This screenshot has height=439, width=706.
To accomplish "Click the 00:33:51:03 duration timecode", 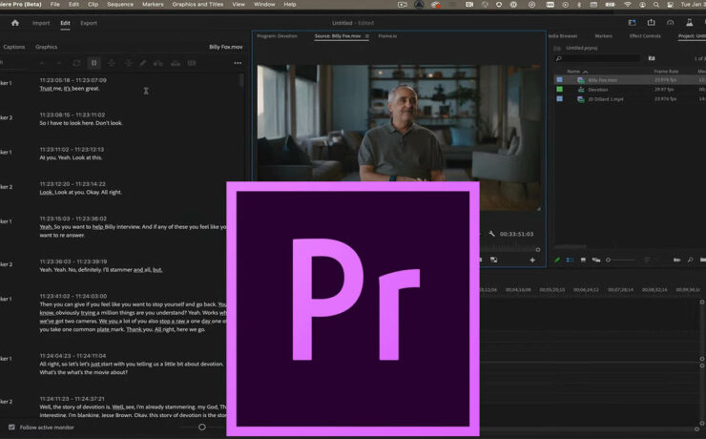I will click(516, 234).
